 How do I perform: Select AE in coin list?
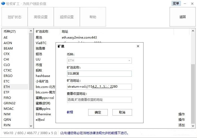coord(6,37)
